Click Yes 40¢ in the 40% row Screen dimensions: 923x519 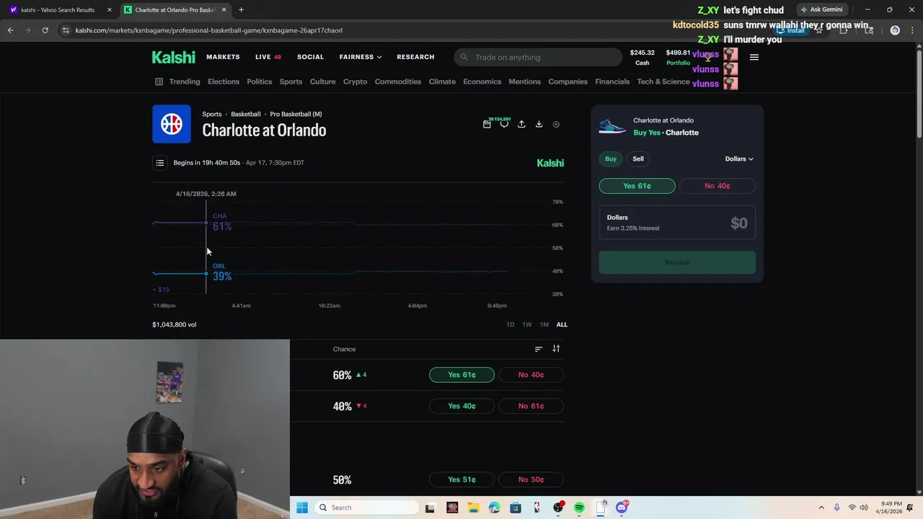pos(461,406)
